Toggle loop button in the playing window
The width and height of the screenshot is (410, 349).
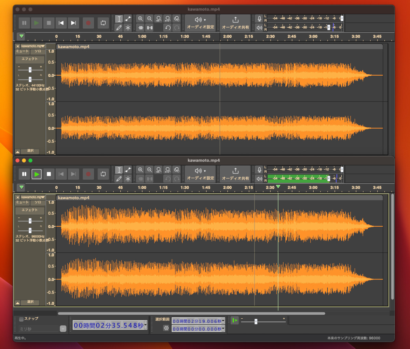point(103,174)
